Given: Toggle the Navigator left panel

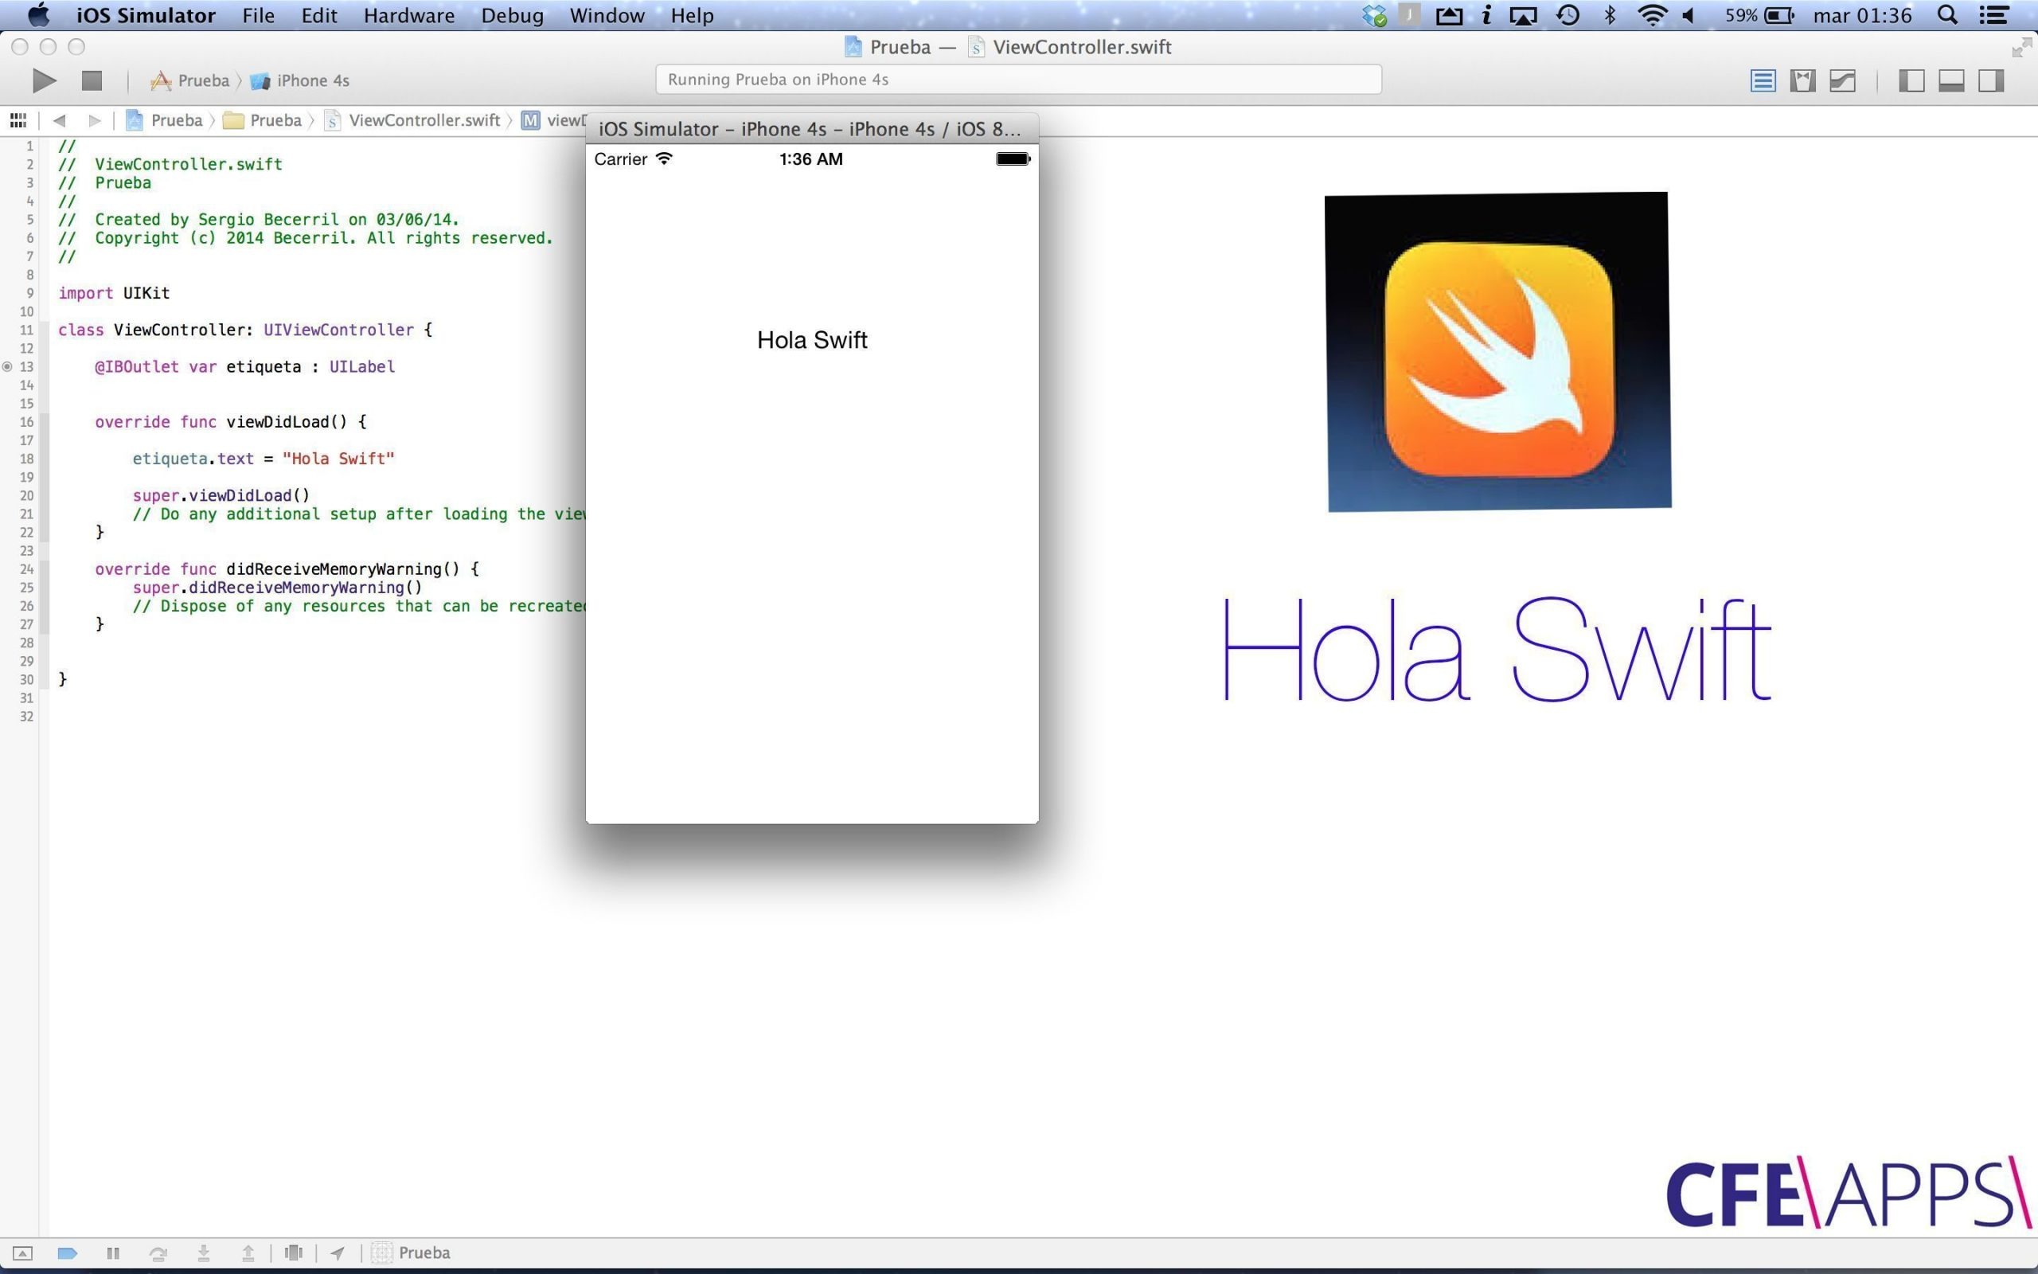Looking at the screenshot, I should [x=1911, y=81].
